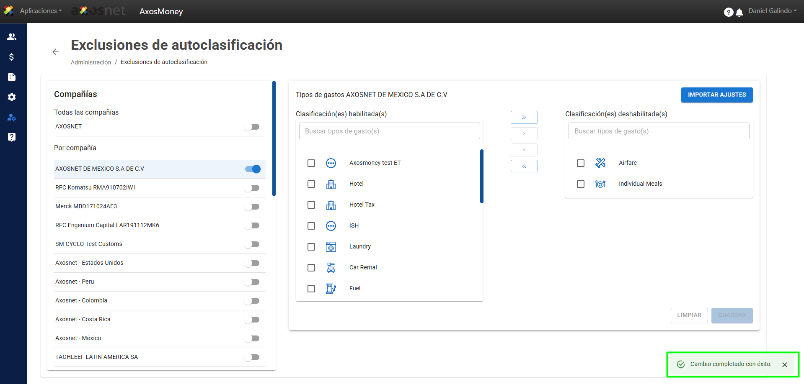Move all classifications back to enabled
This screenshot has height=384, width=804.
524,166
